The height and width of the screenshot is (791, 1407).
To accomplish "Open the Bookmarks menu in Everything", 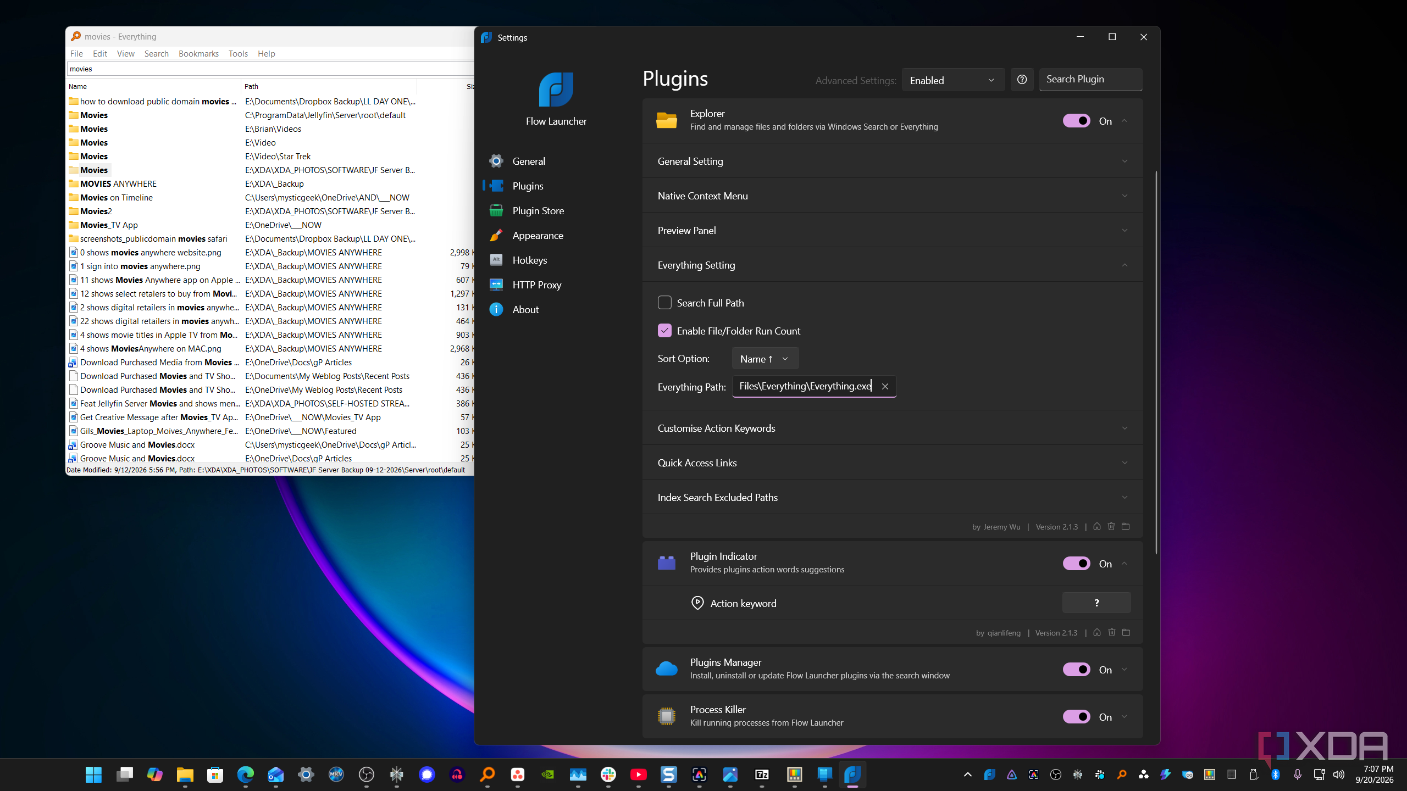I will pyautogui.click(x=198, y=53).
